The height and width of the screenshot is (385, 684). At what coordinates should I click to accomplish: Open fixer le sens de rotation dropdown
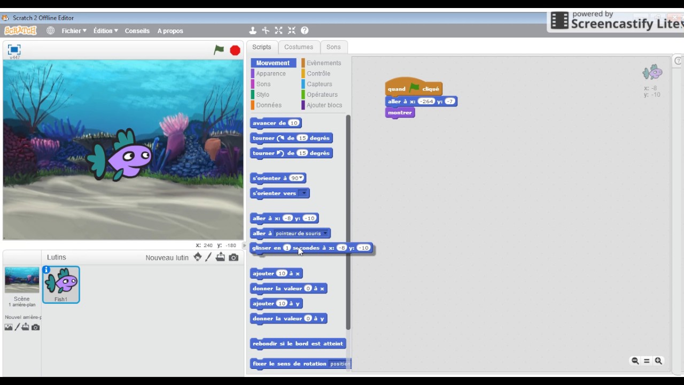coord(340,364)
